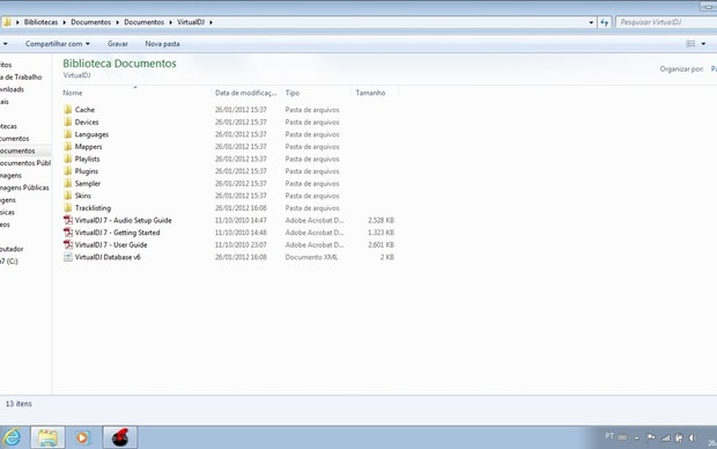The width and height of the screenshot is (717, 449).
Task: Open the Skins folder icon
Action: tap(68, 195)
